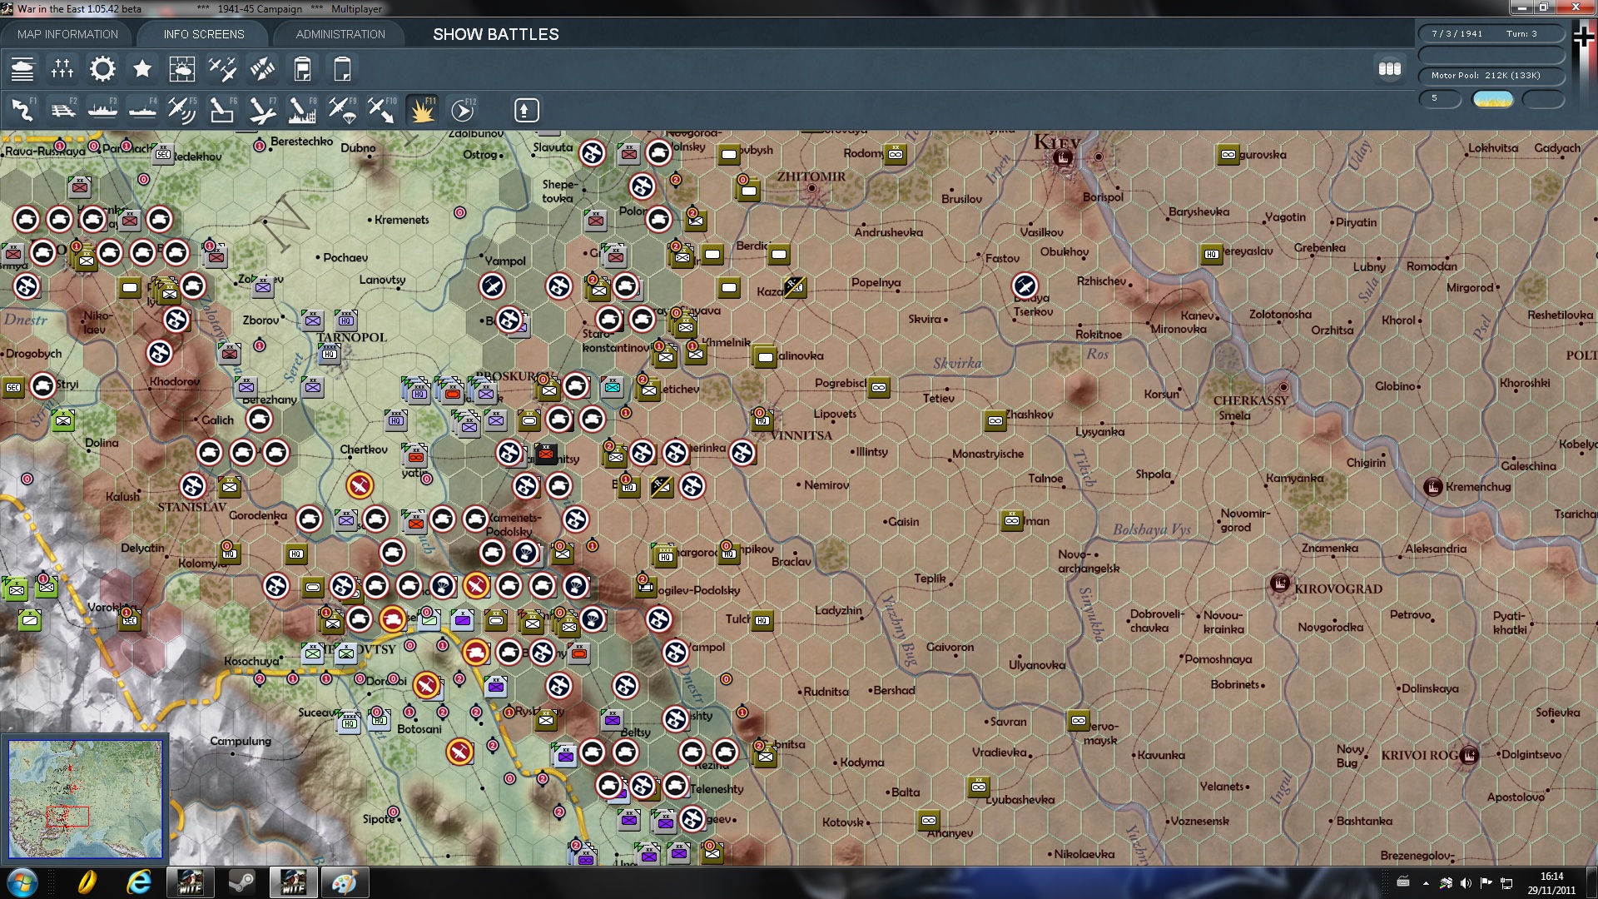Select the F6 bomb unit mode
The image size is (1598, 899).
[x=222, y=110]
